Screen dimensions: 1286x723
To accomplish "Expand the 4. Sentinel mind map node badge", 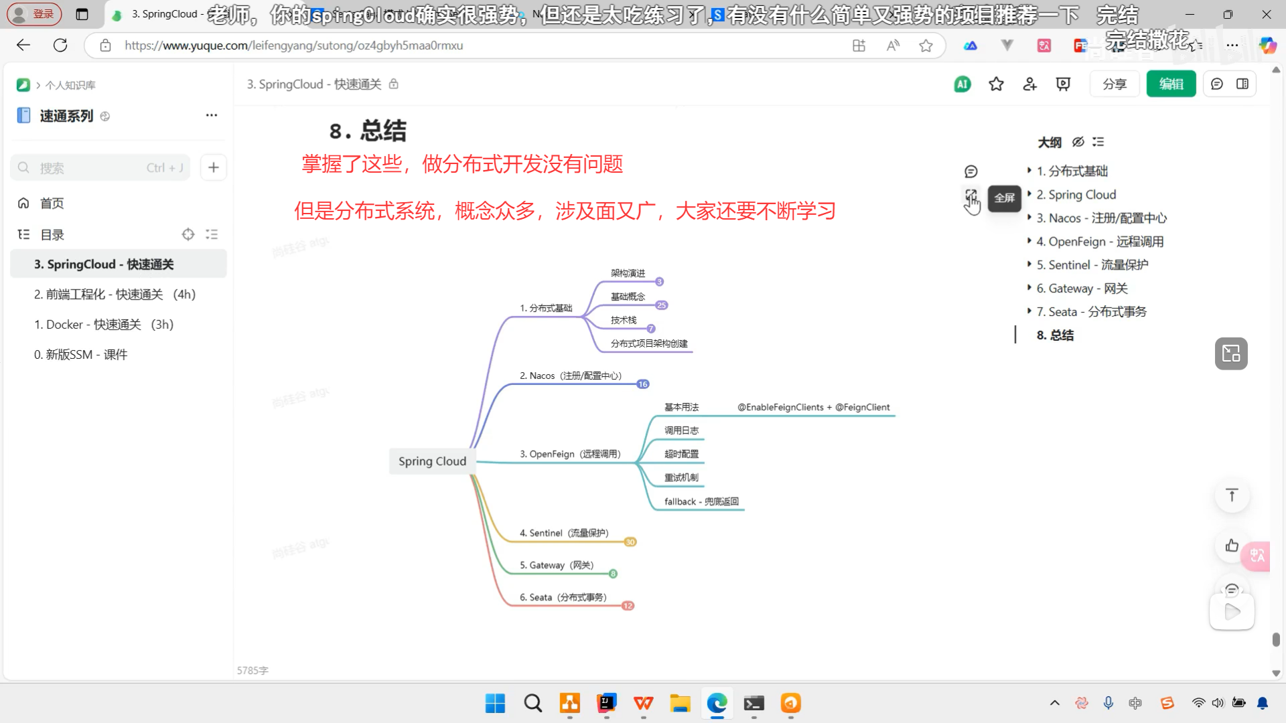I will [630, 542].
